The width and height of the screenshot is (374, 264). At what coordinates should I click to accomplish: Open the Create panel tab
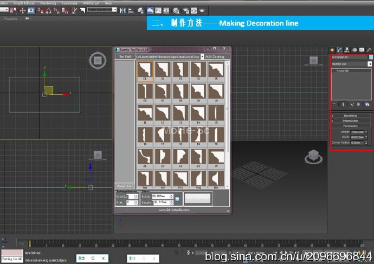coord(332,50)
